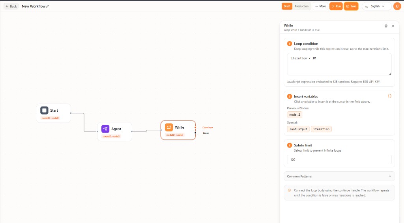Screen dimensions: 404x223
Task: Click the info icon in the hint box
Action: click(x=289, y=190)
